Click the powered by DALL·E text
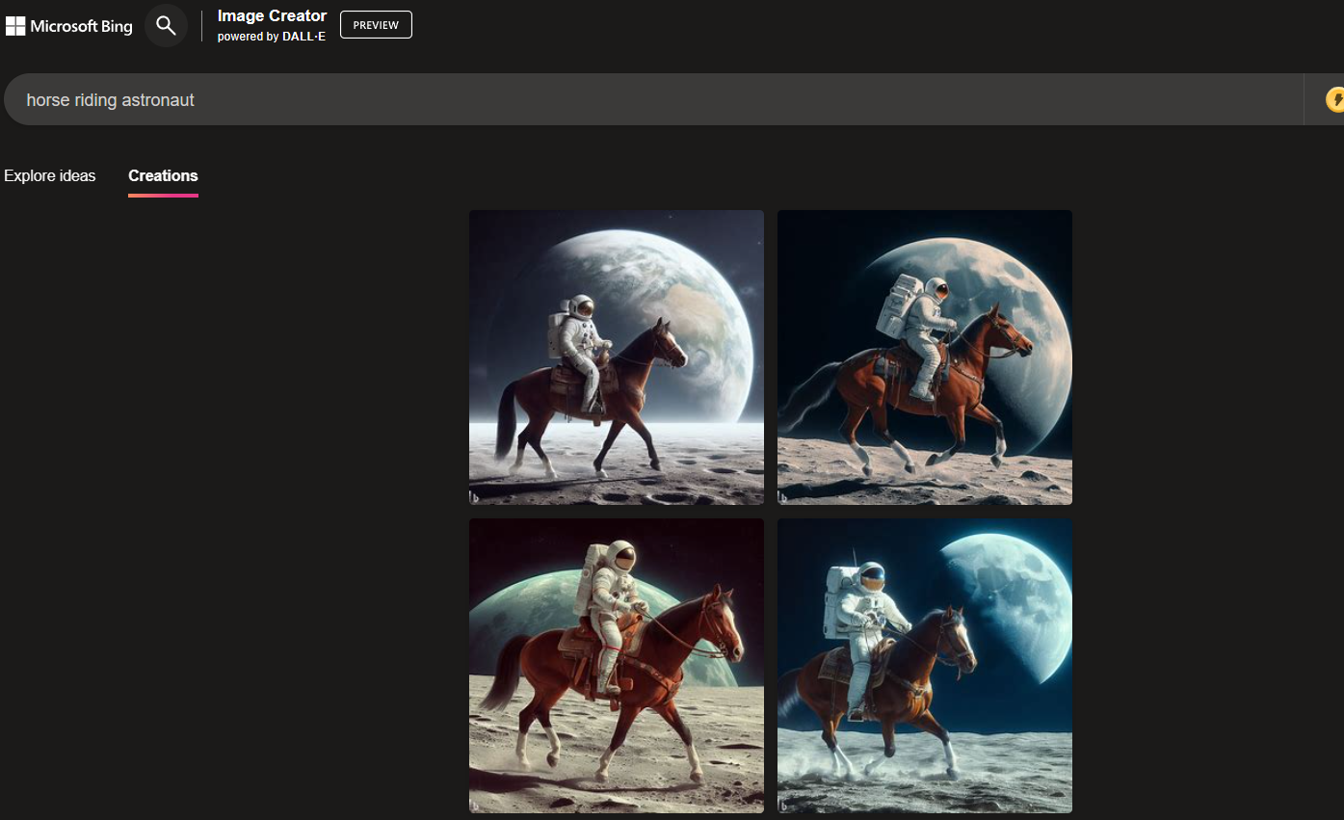 [x=272, y=37]
